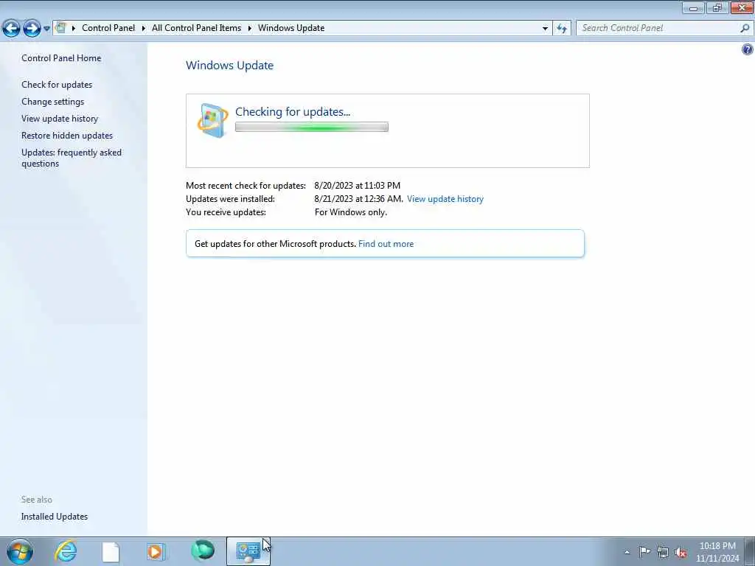Viewport: 755px width, 566px height.
Task: Expand the arrow after All Control Panel Items
Action: [x=250, y=28]
